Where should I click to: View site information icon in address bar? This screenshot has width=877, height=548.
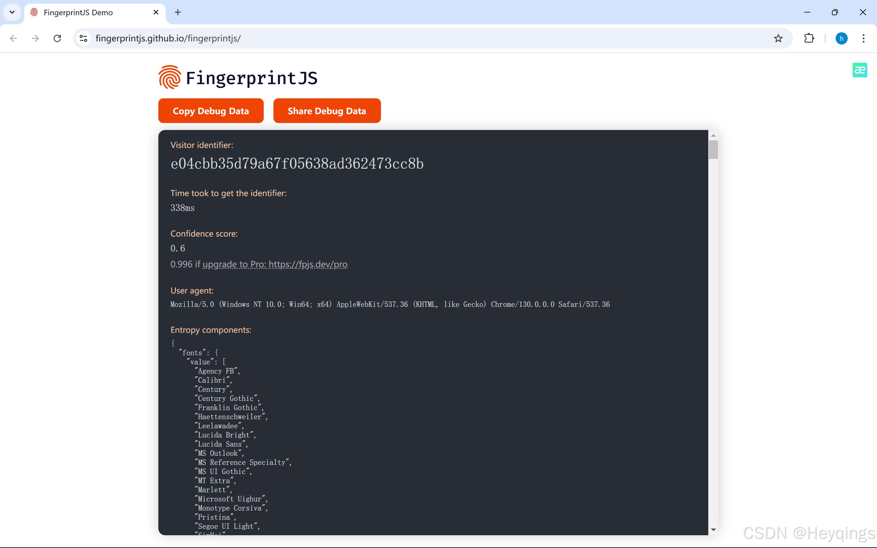(x=84, y=38)
